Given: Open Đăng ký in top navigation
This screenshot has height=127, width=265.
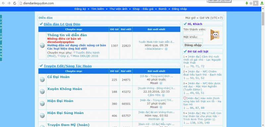Looking at the screenshot, I should pyautogui.click(x=80, y=9).
